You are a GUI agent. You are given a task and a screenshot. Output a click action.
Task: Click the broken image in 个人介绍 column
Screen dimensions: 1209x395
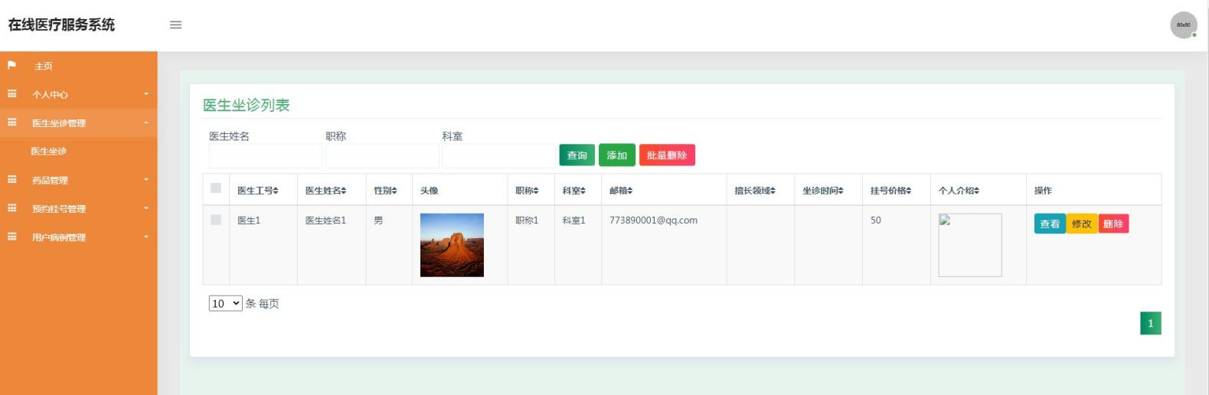pos(970,245)
